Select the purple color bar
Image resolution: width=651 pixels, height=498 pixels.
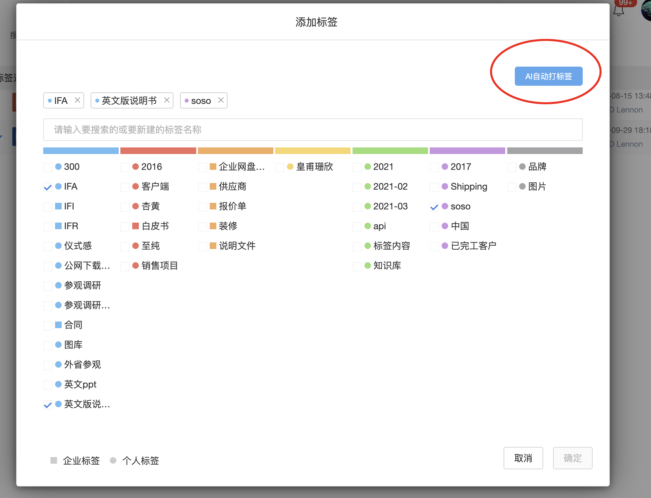pos(467,151)
